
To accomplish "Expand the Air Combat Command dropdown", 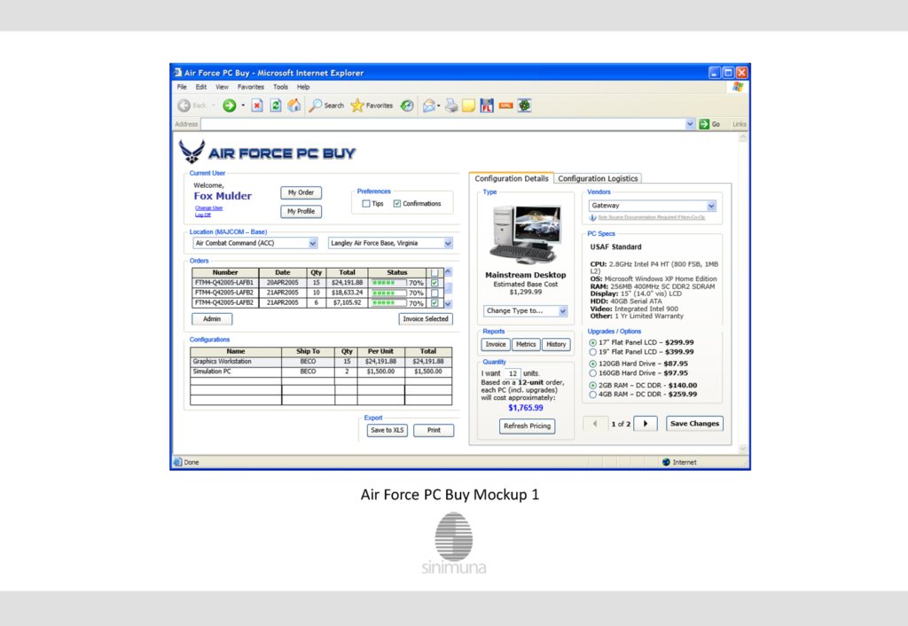I will pyautogui.click(x=313, y=243).
